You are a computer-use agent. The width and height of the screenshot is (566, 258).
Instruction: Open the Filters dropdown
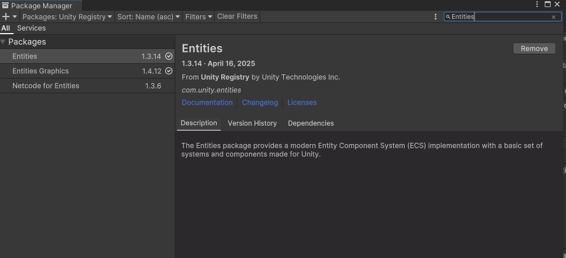point(198,17)
